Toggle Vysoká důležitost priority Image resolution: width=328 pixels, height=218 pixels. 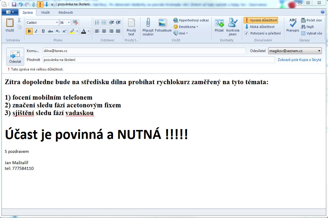coord(260,20)
